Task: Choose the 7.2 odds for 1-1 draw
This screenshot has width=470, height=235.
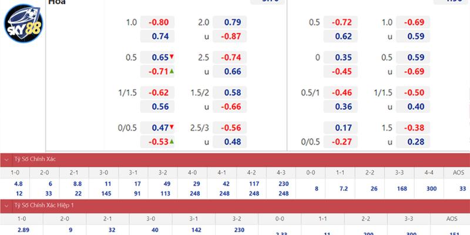Action: (x=344, y=188)
